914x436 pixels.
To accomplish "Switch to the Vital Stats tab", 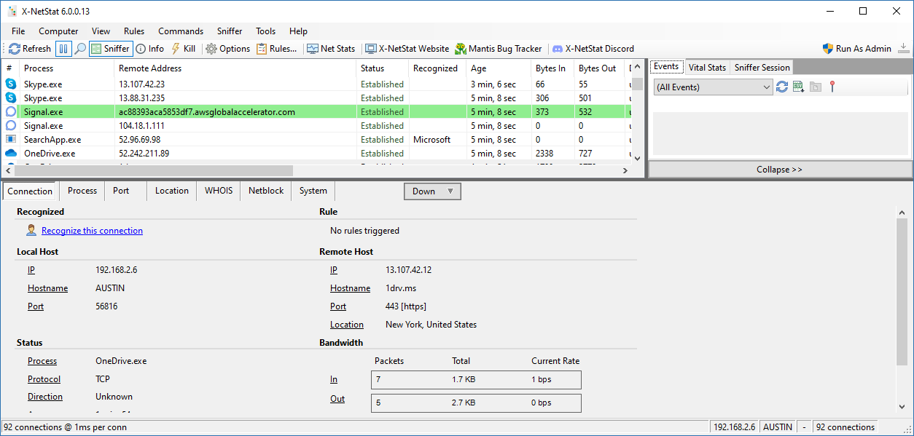I will pyautogui.click(x=707, y=67).
